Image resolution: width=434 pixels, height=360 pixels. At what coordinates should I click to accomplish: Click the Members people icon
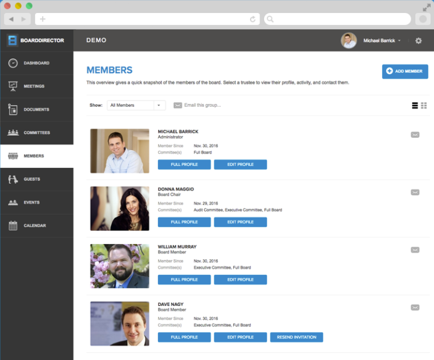point(13,156)
